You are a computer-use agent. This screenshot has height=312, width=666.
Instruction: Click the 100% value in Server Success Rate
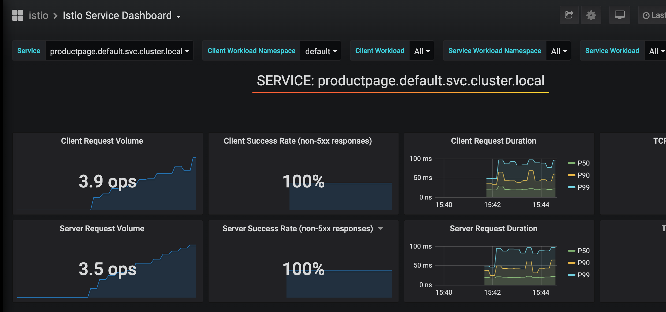tap(304, 269)
